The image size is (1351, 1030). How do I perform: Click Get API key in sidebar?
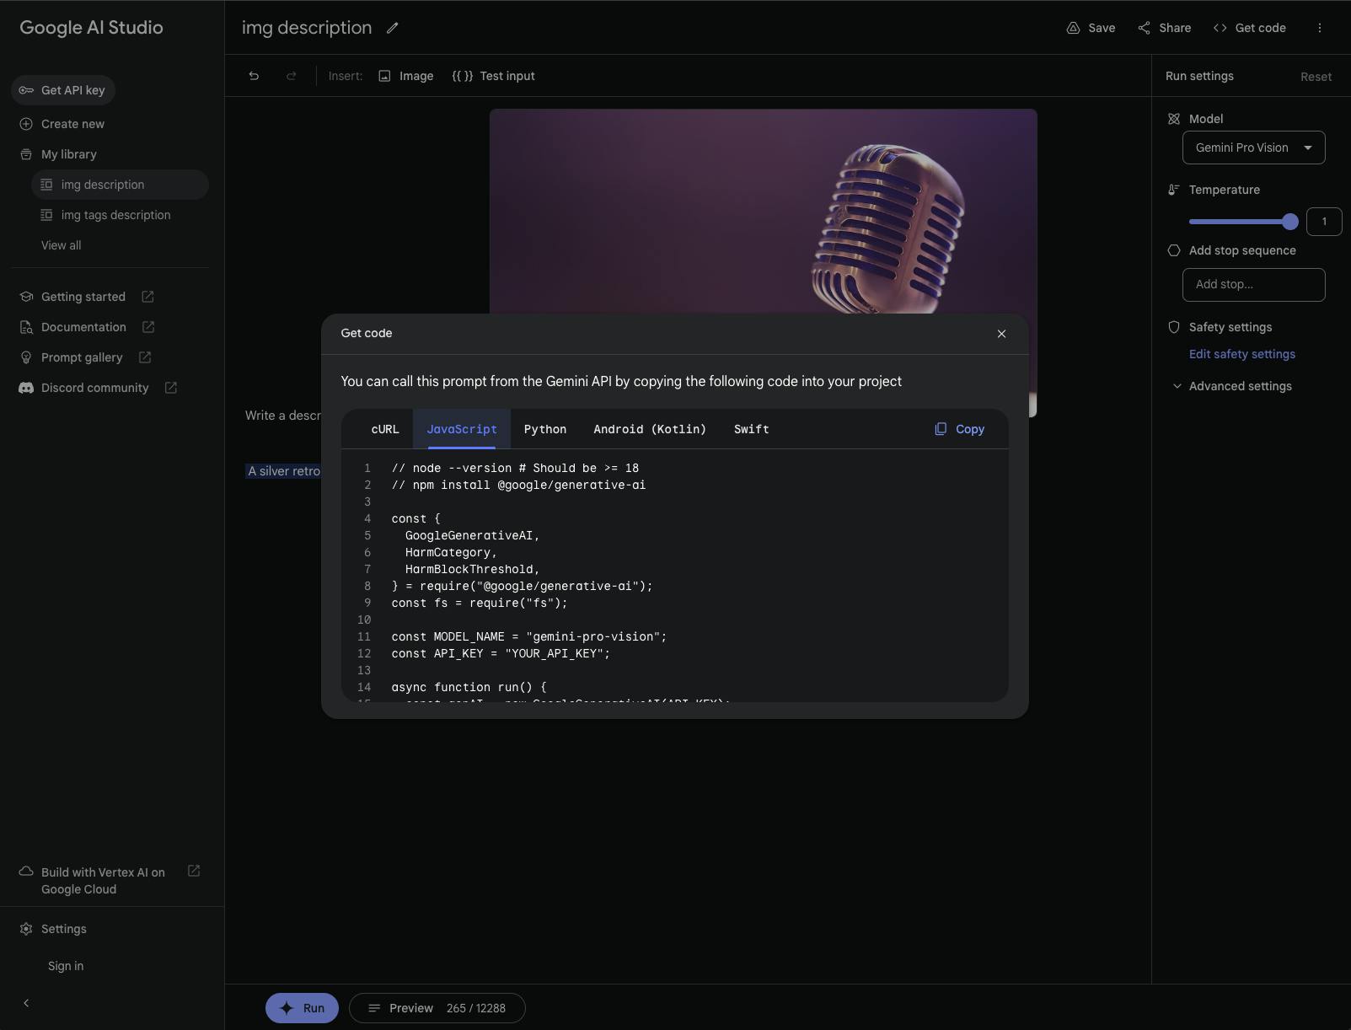[63, 90]
